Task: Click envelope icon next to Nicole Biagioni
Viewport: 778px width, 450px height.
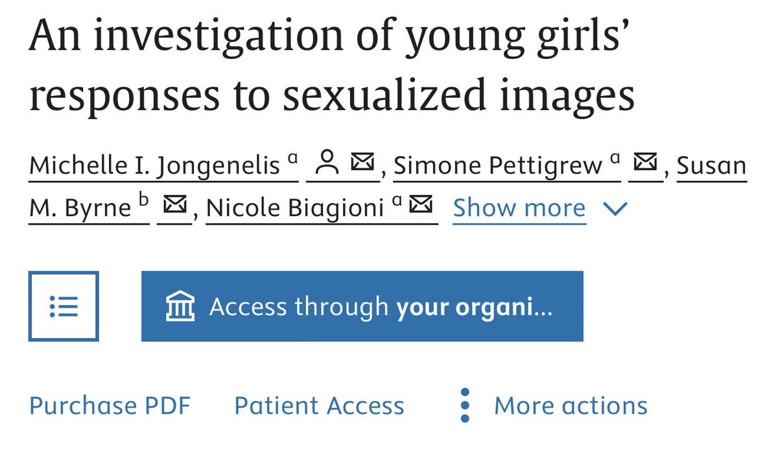Action: coord(422,207)
